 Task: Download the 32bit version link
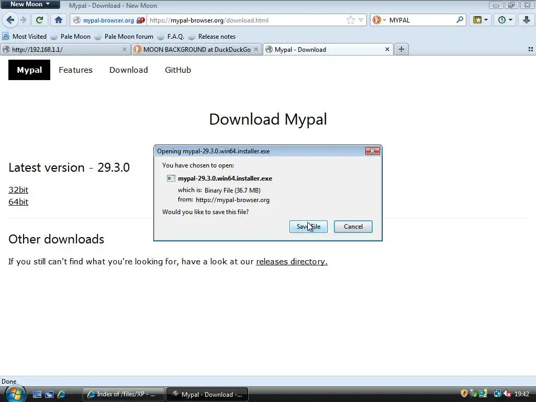pyautogui.click(x=18, y=189)
